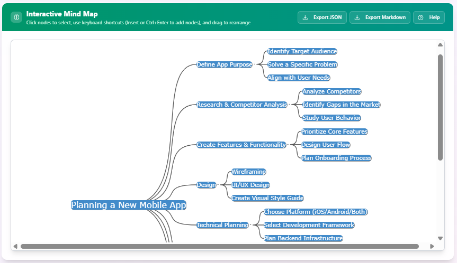Image resolution: width=457 pixels, height=263 pixels.
Task: Select the root node Planning a New Mobile App
Action: (129, 205)
